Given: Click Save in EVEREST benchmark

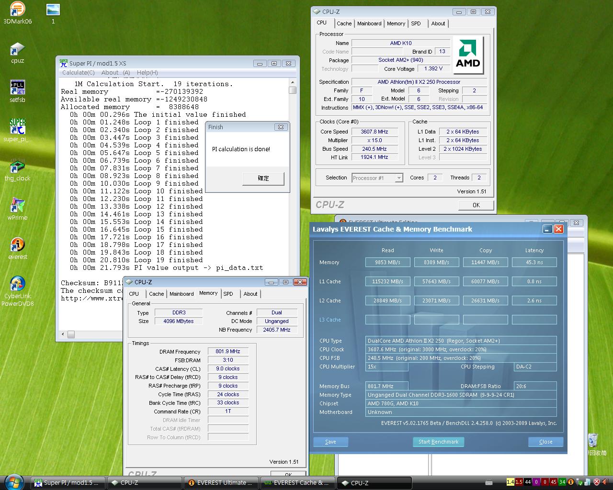Looking at the screenshot, I should pyautogui.click(x=330, y=442).
